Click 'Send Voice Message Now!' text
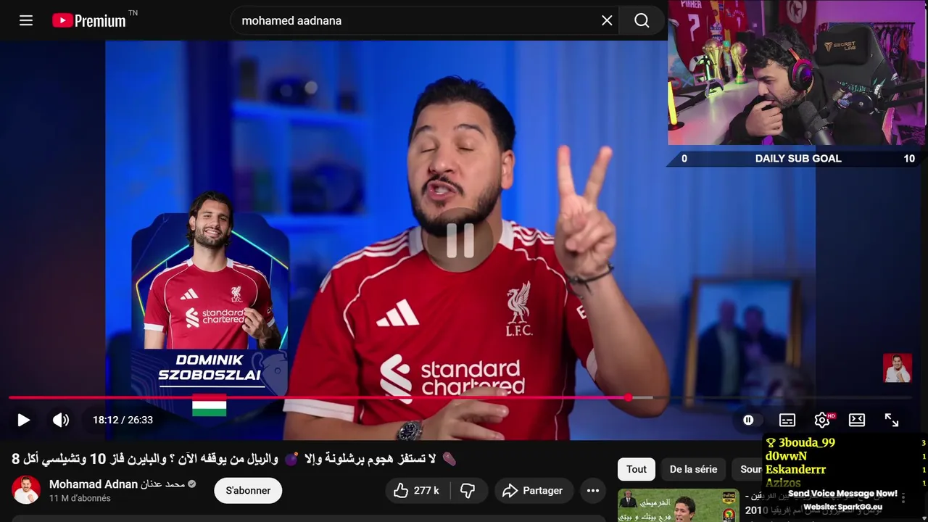 [842, 493]
